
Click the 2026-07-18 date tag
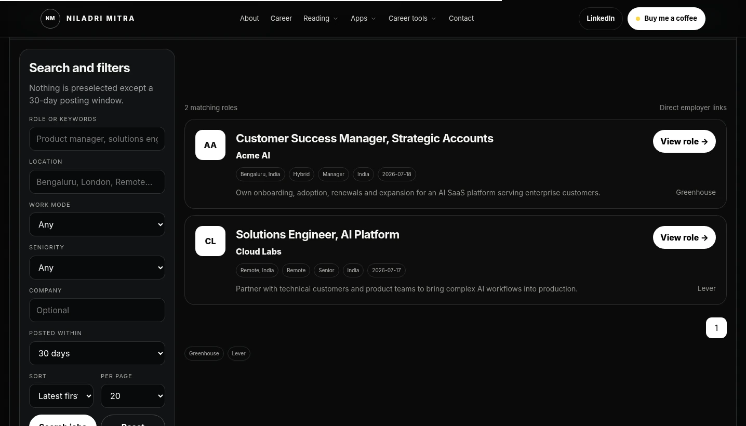[396, 175]
